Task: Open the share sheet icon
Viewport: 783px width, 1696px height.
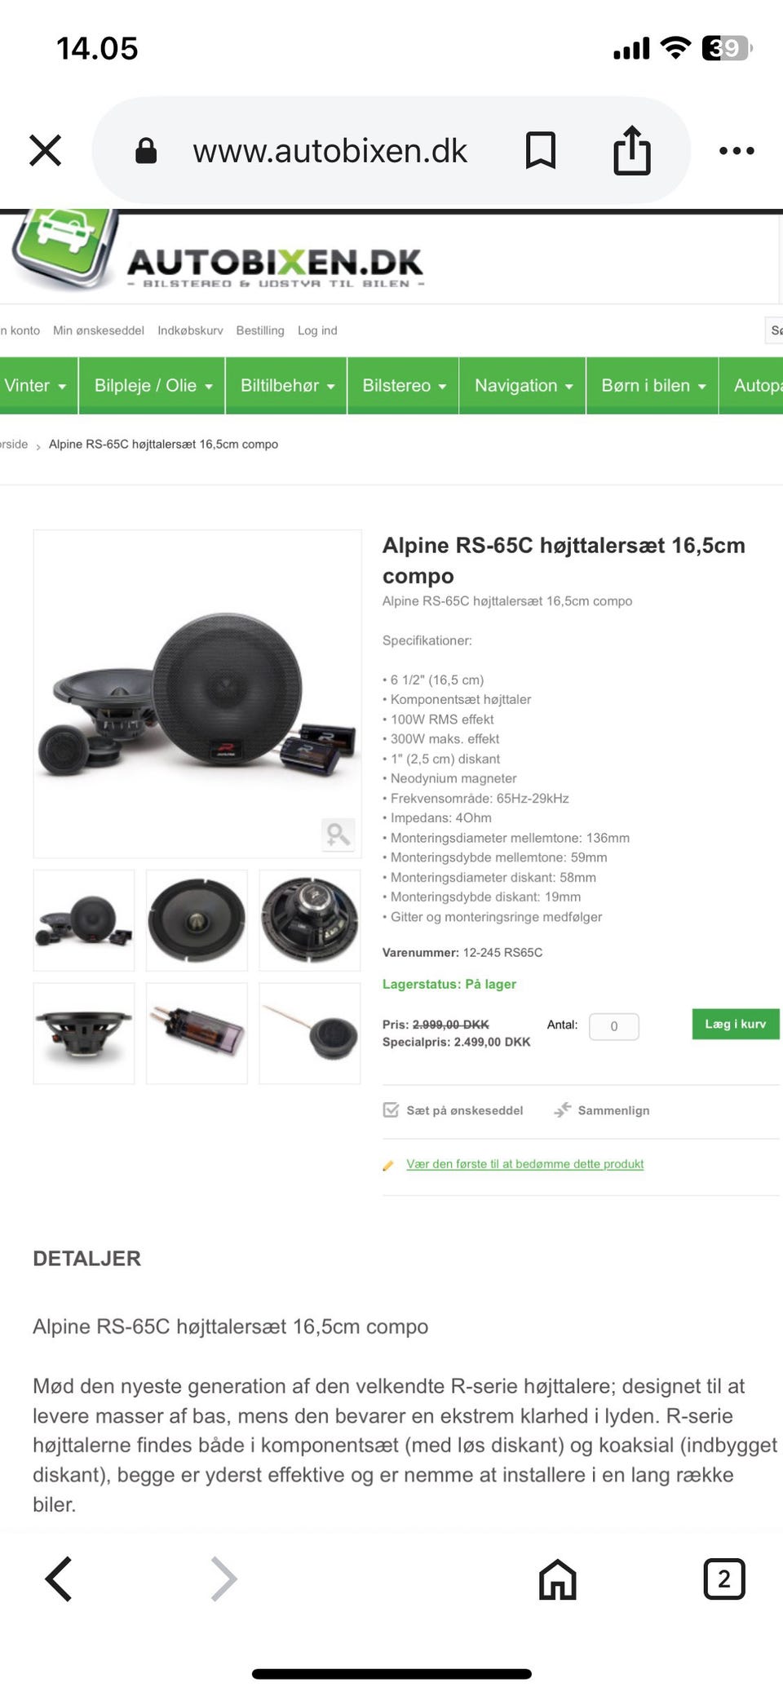Action: click(x=632, y=150)
